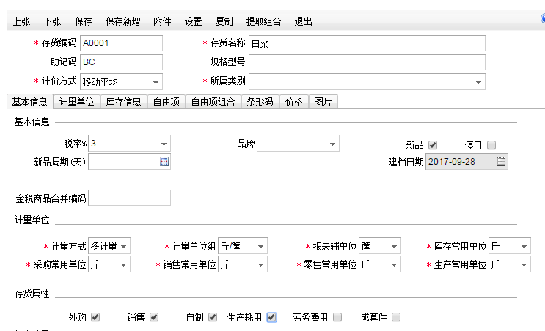Click the 建档日期 calendar icon

pos(502,162)
